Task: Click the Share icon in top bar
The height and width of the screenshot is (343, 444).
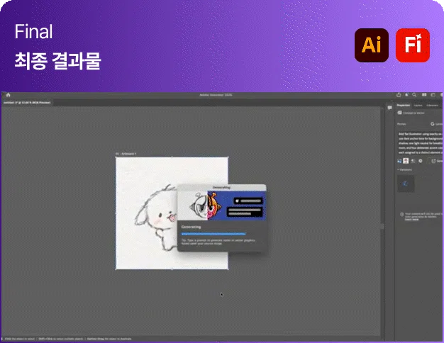Action: click(399, 95)
